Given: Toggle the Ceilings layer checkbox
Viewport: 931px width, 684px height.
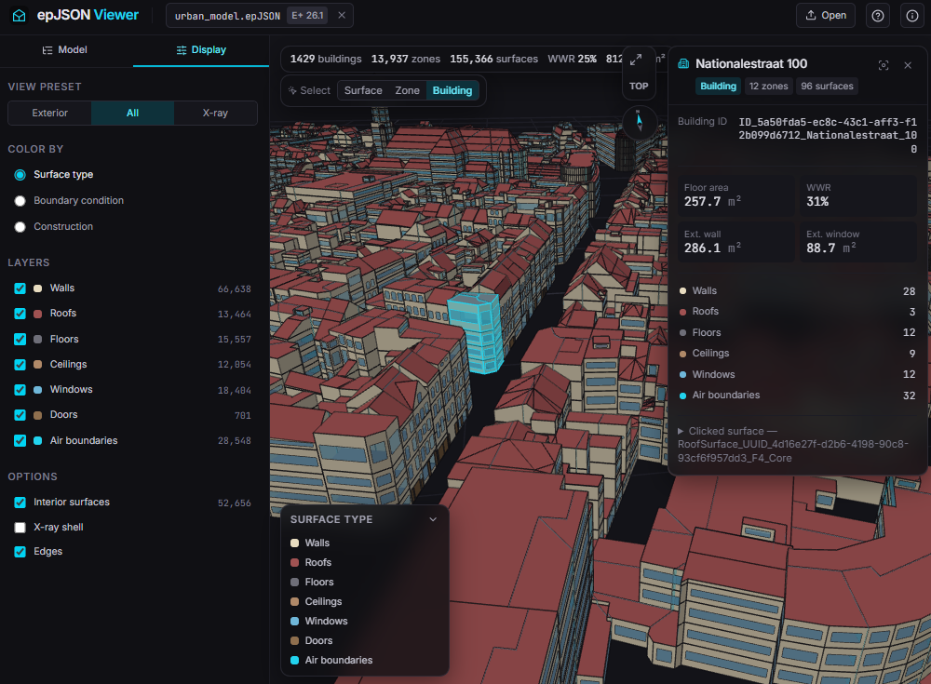Looking at the screenshot, I should click(x=20, y=365).
